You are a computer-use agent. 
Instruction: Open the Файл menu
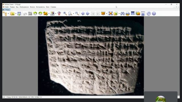tap(7, 7)
